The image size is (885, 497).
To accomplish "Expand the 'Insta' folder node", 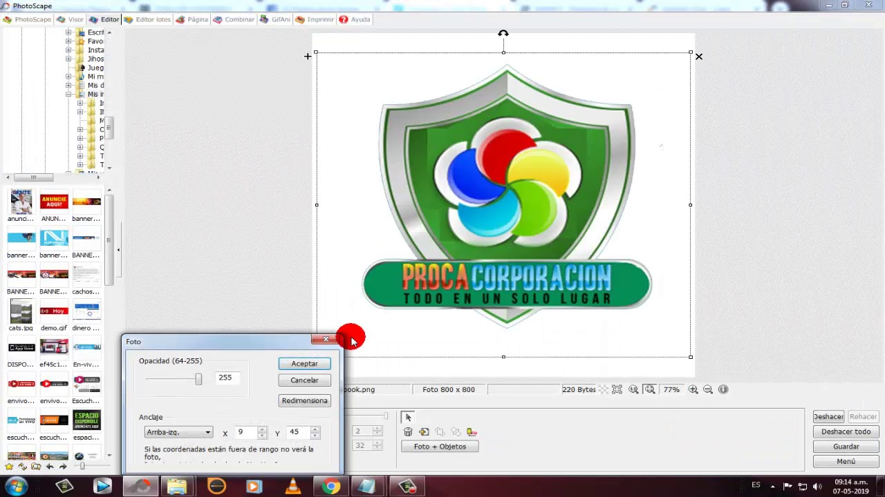I will click(x=68, y=50).
